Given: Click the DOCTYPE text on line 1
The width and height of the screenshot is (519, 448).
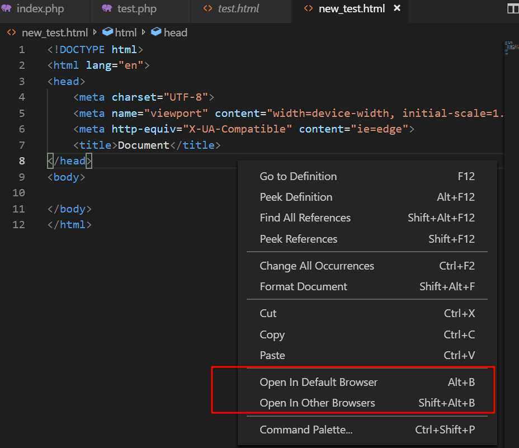Looking at the screenshot, I should 82,50.
